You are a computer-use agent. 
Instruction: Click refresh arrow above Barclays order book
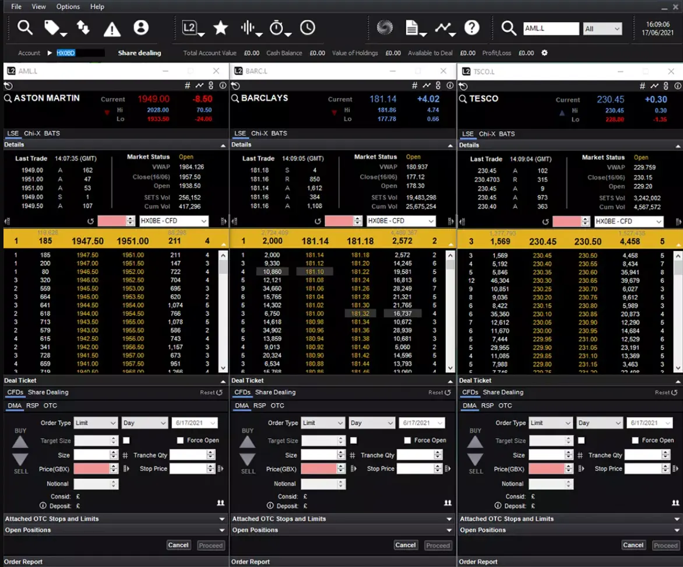coord(318,221)
